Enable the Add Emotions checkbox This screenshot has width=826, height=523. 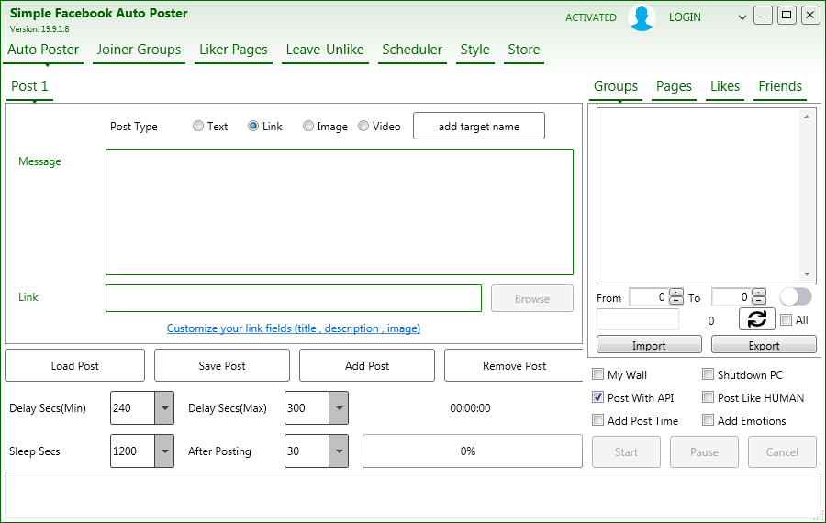tap(708, 419)
